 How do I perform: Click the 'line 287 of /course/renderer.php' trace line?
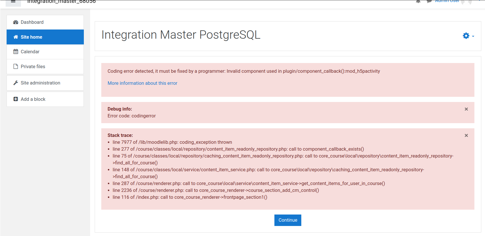(249, 183)
